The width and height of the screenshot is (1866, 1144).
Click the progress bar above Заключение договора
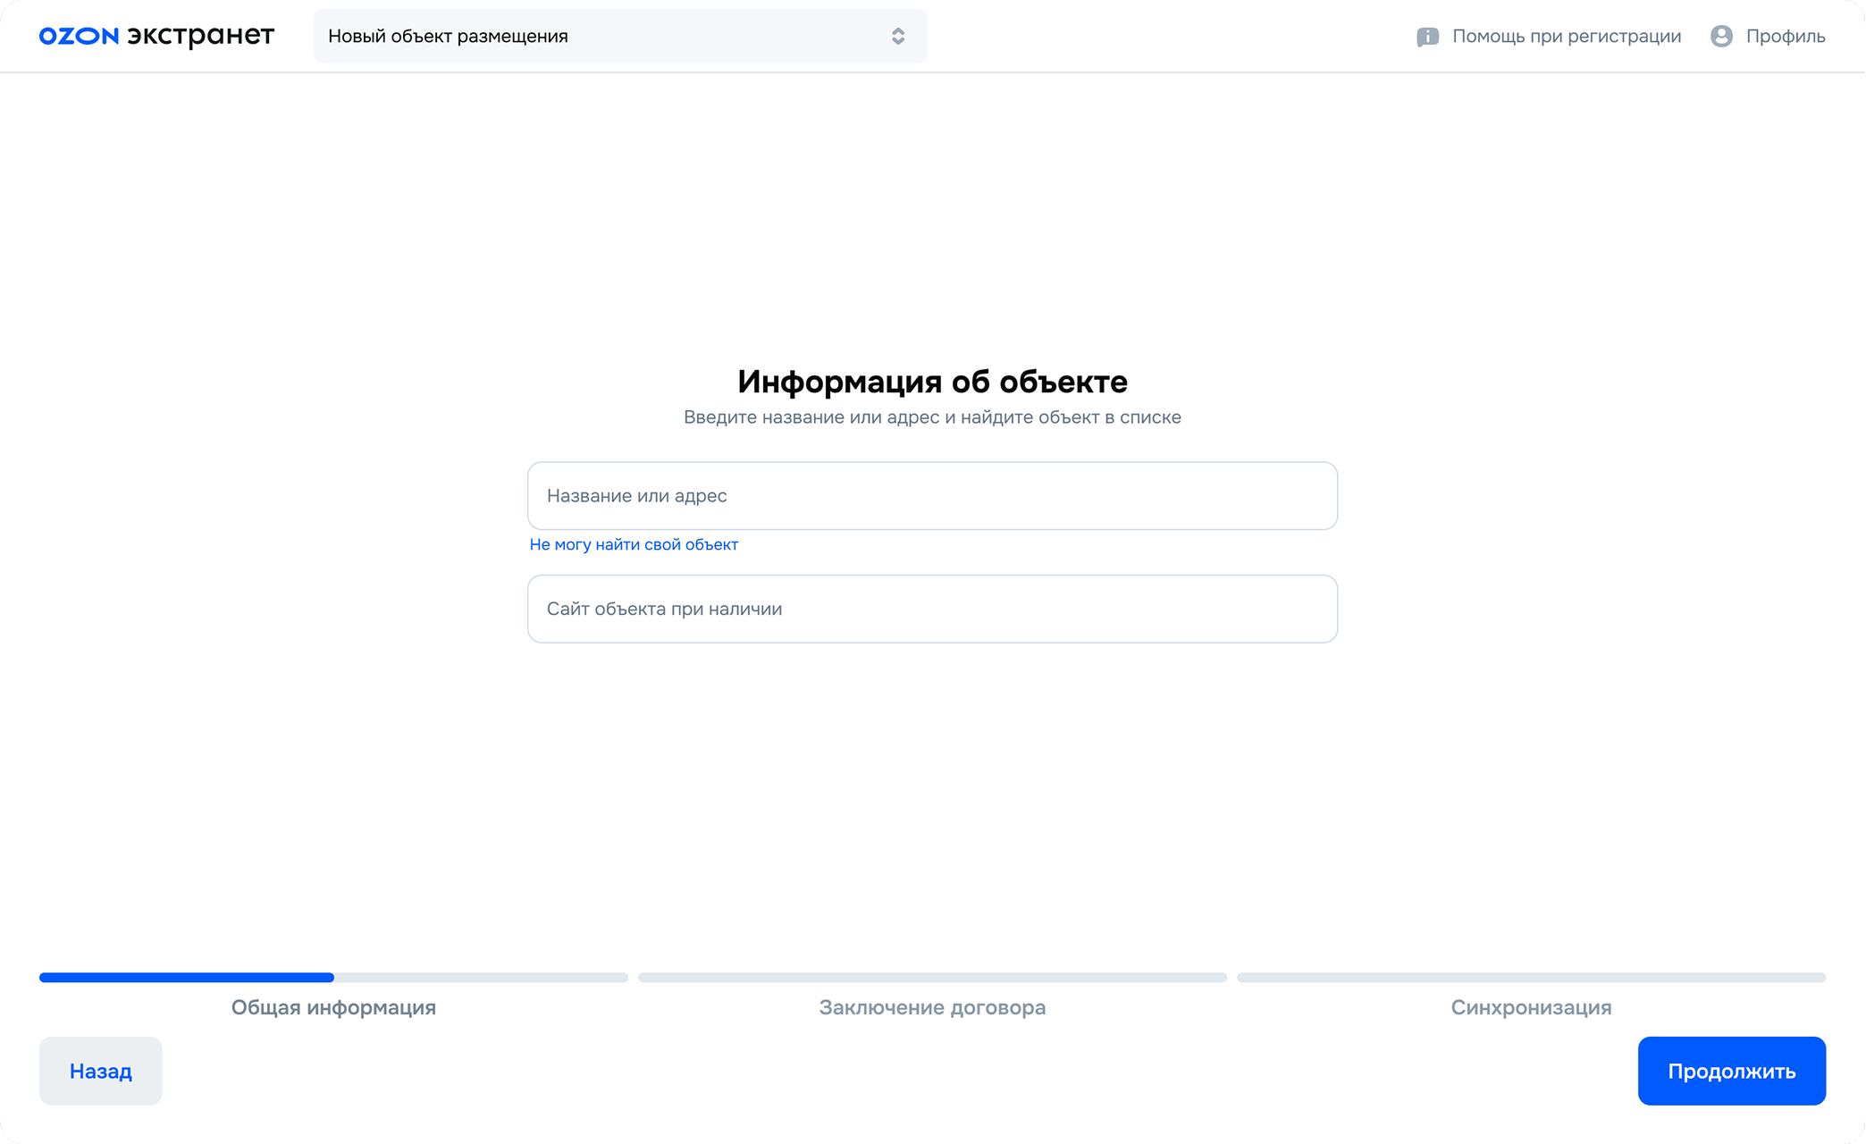coord(932,978)
